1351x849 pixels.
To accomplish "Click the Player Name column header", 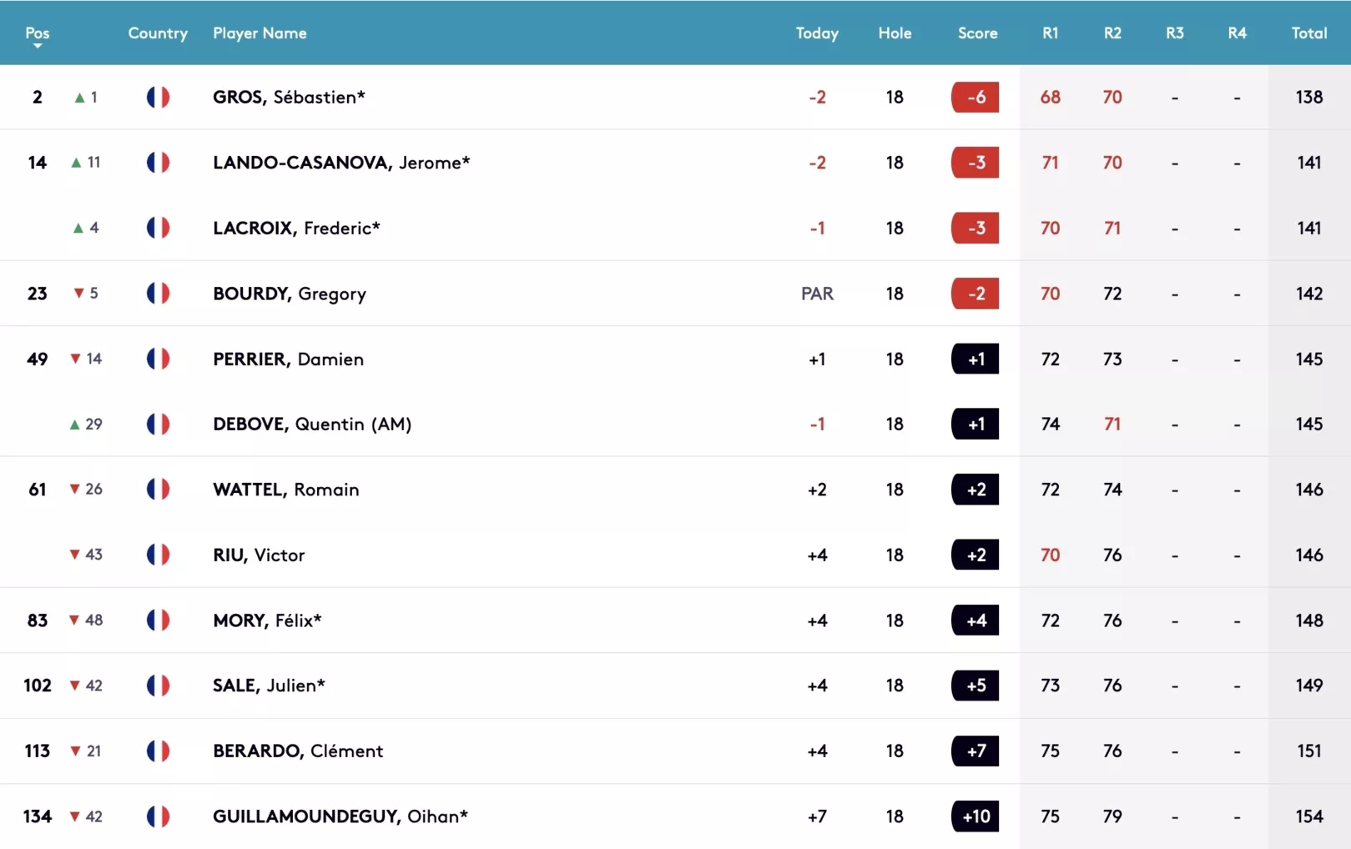I will 260,33.
